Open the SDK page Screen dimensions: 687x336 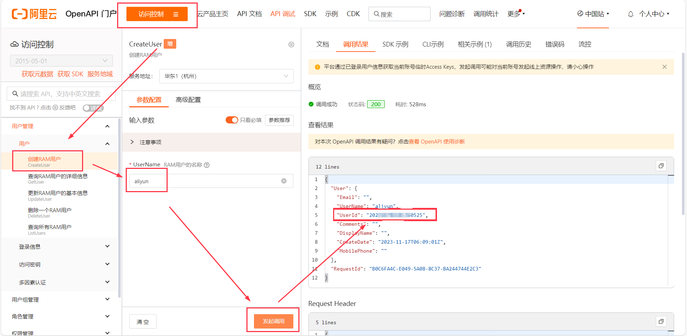(x=310, y=14)
